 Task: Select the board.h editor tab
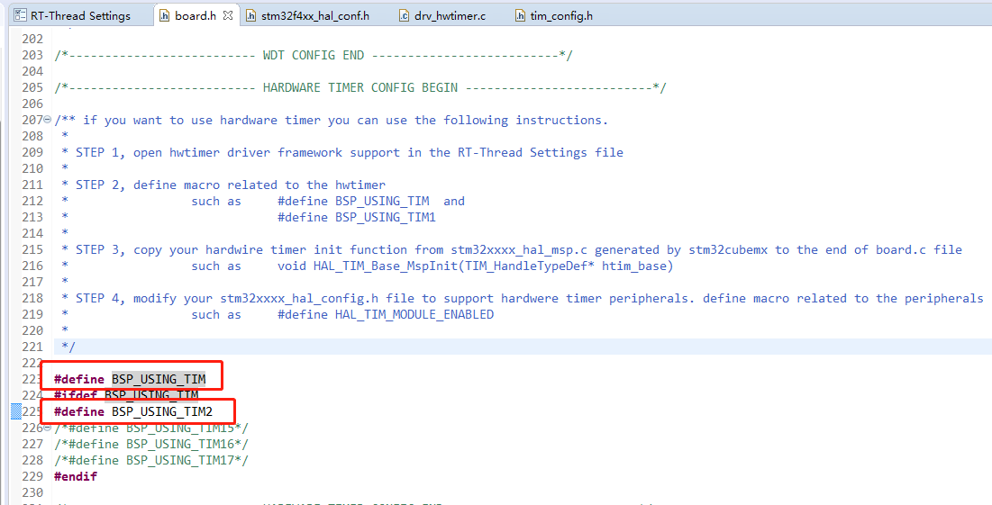click(196, 15)
